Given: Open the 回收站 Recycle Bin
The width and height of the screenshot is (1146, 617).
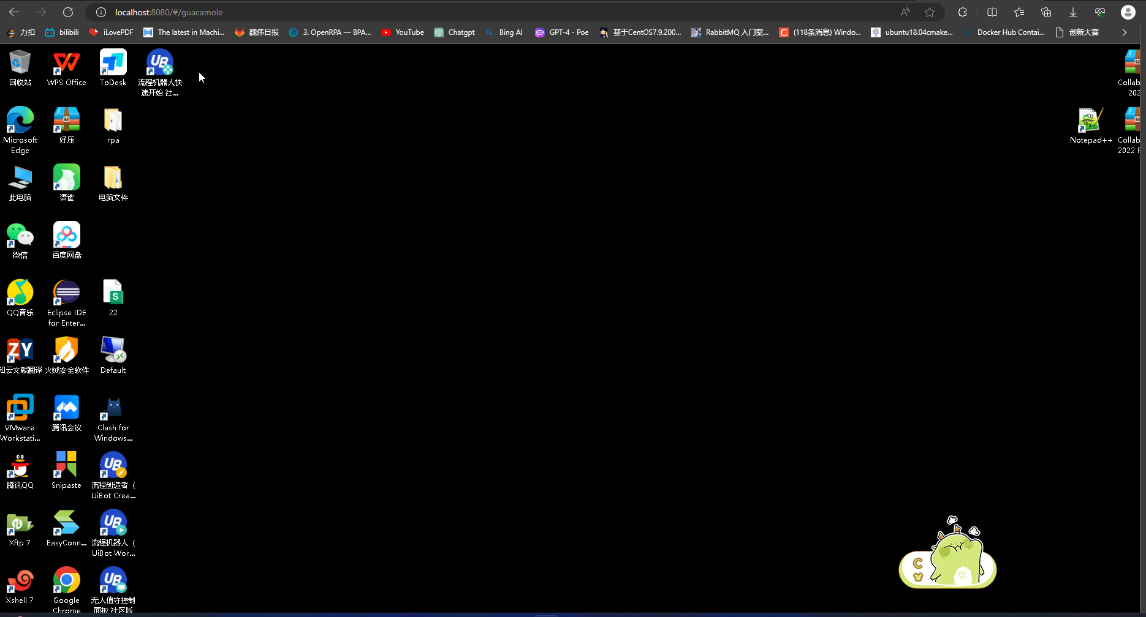Looking at the screenshot, I should tap(20, 63).
